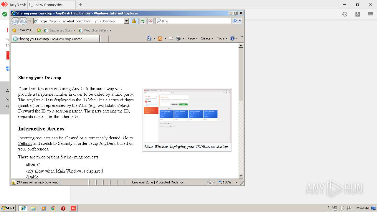Expand the Home button dropdown arrow
This screenshot has width=377, height=212.
tap(155, 38)
